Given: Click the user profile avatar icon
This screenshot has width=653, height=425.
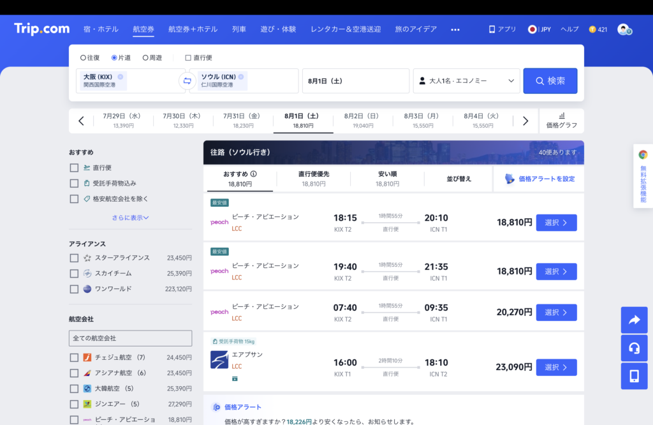Looking at the screenshot, I should tap(623, 29).
